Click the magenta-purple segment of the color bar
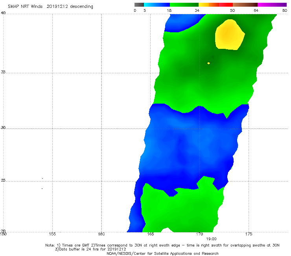 tap(272, 5)
